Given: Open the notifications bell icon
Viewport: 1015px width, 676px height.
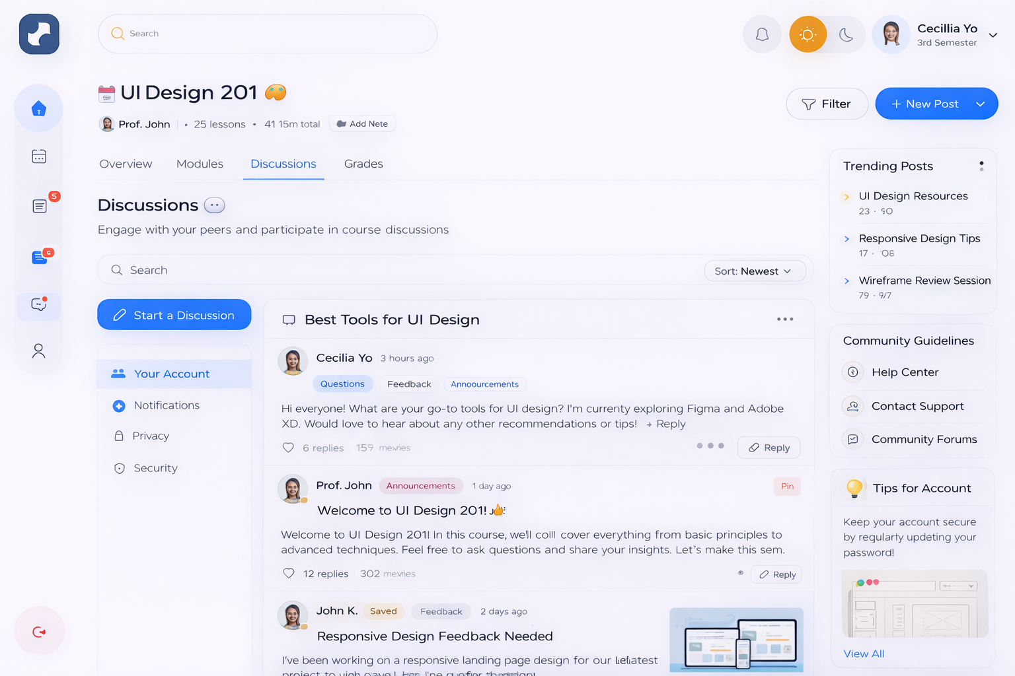Looking at the screenshot, I should (x=762, y=34).
